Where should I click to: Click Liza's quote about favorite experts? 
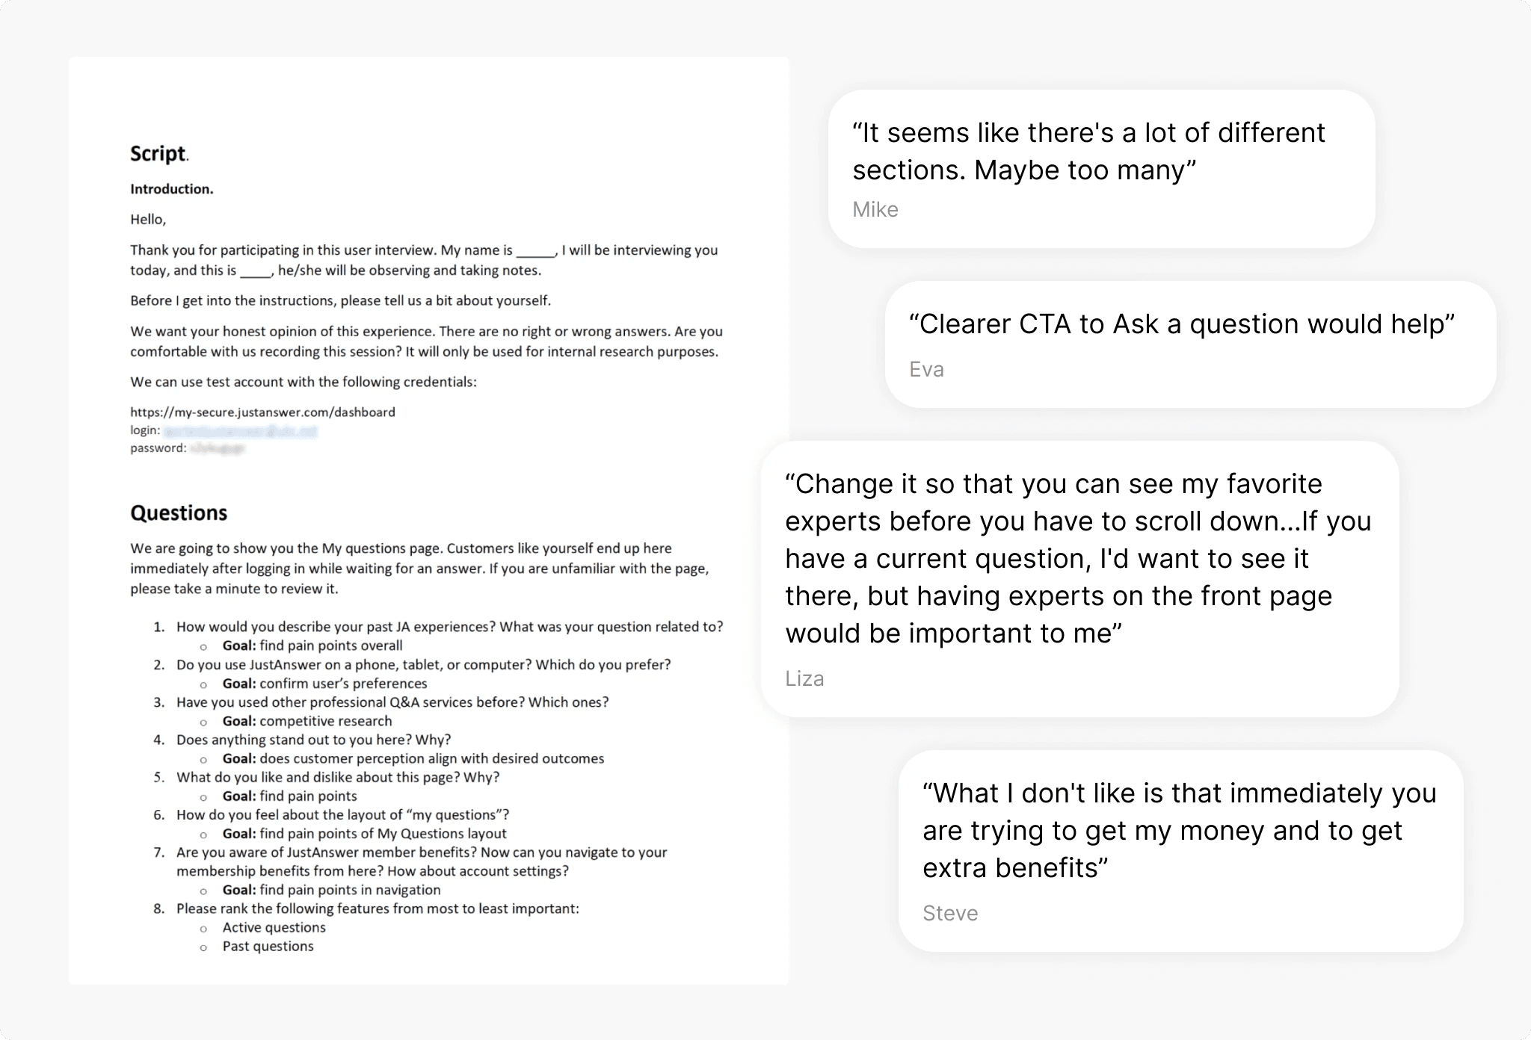1078,558
